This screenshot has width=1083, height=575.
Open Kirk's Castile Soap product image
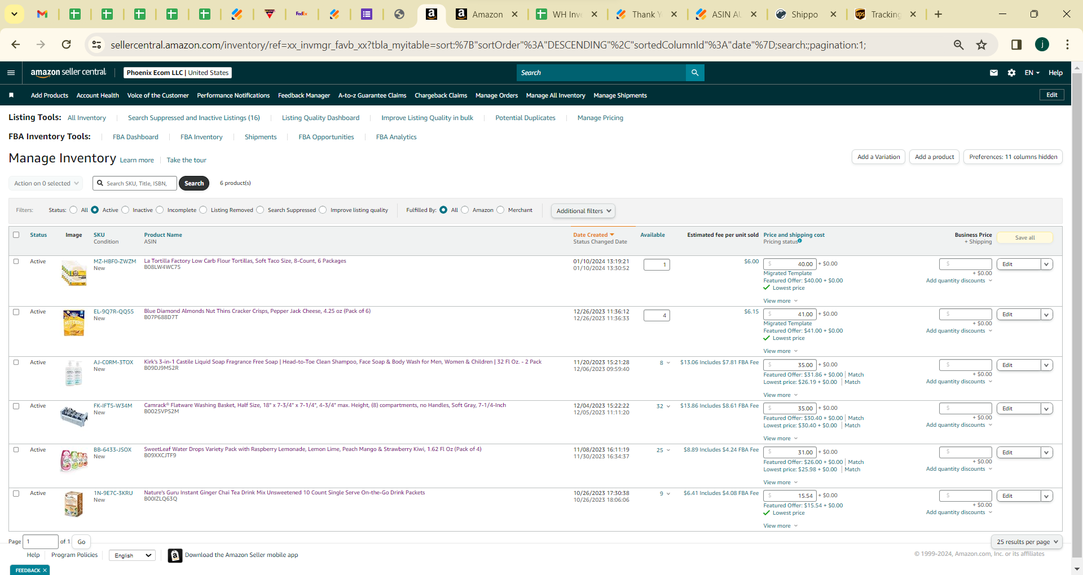[74, 373]
